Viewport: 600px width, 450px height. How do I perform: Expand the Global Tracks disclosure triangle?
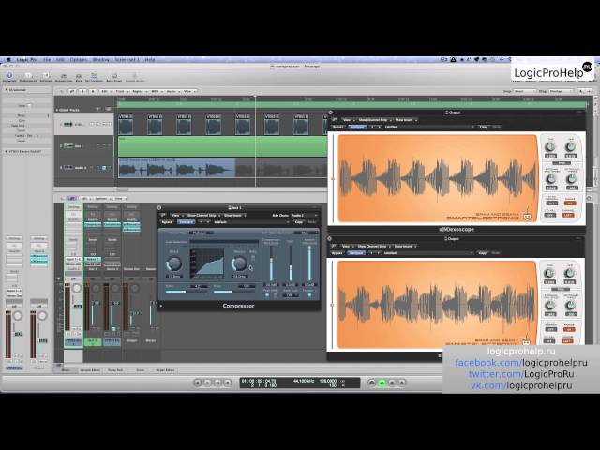pos(57,110)
